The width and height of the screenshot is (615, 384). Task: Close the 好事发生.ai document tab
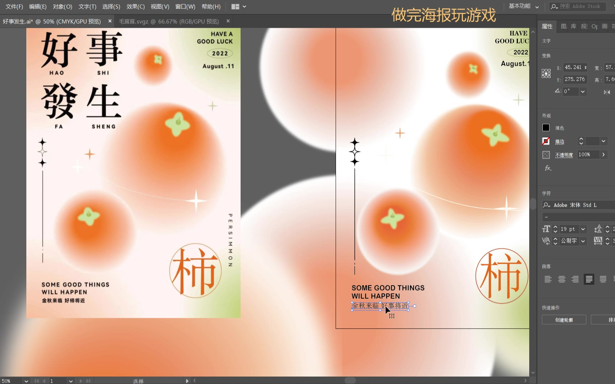coord(110,21)
